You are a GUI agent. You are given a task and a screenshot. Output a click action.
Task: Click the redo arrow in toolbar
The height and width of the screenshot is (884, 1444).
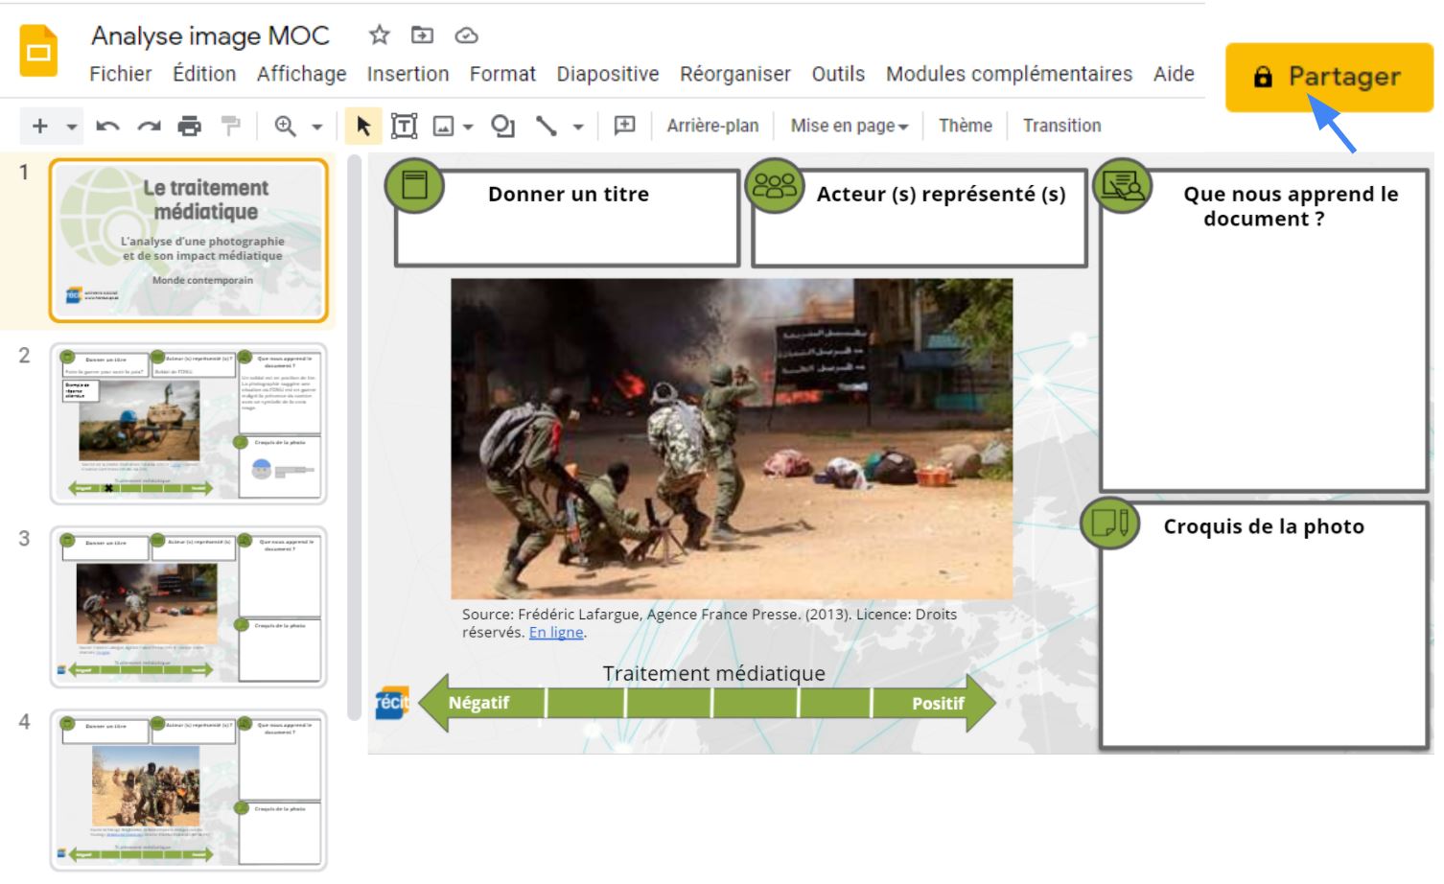coord(149,126)
